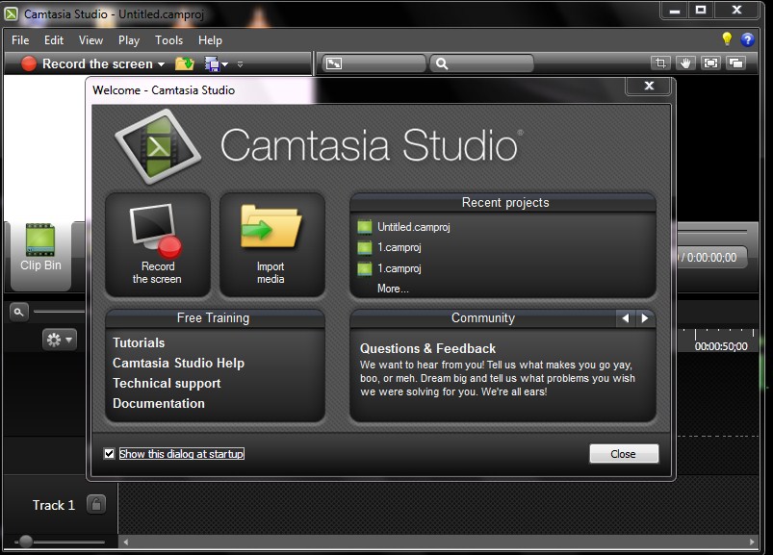The width and height of the screenshot is (773, 555).
Task: Open Camtasia Studio Help link
Action: (x=178, y=363)
